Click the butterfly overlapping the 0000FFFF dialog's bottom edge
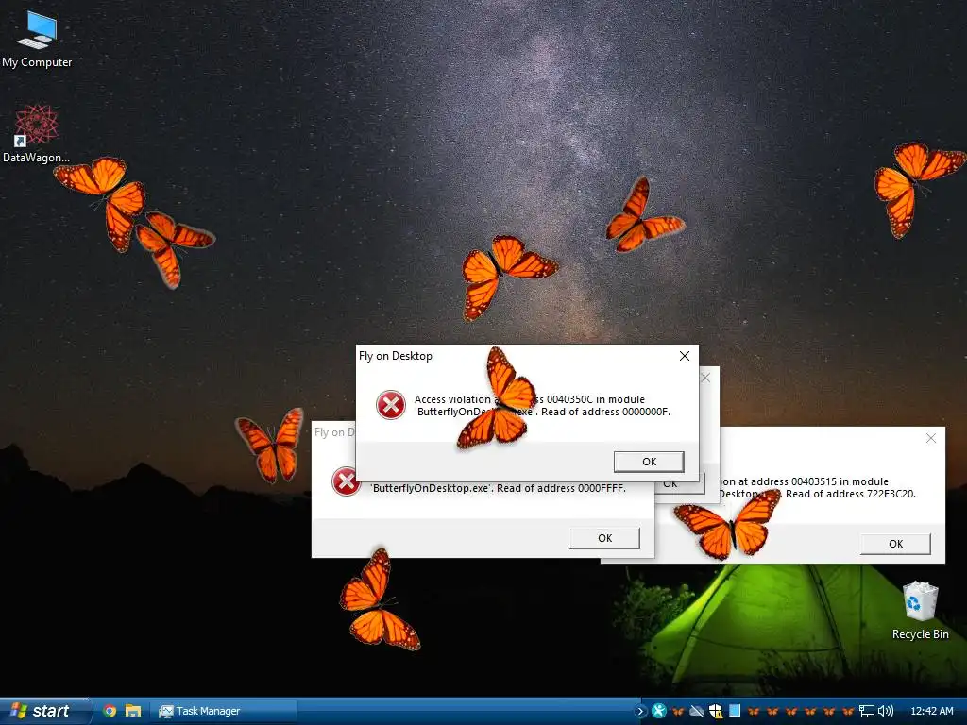Viewport: 967px width, 725px height. [x=380, y=599]
